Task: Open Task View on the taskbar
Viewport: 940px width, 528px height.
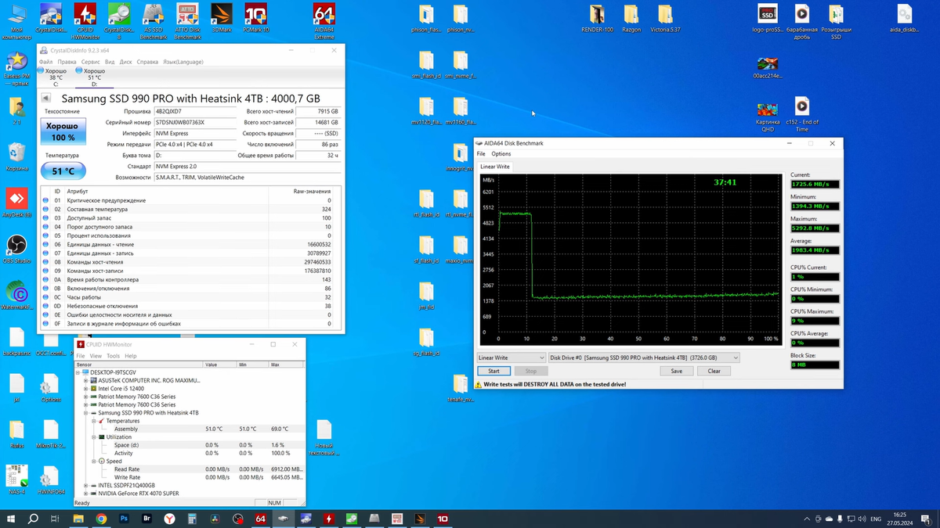Action: [x=55, y=519]
